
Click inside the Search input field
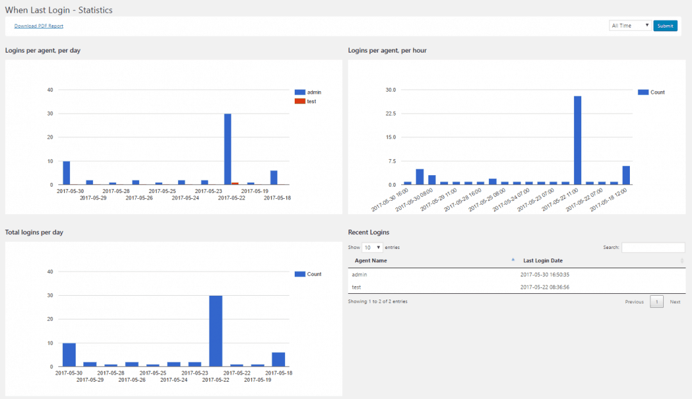point(653,247)
